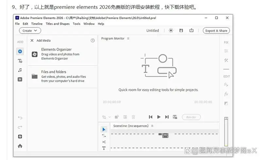Open Program Monitor panel menu

[x=128, y=38]
